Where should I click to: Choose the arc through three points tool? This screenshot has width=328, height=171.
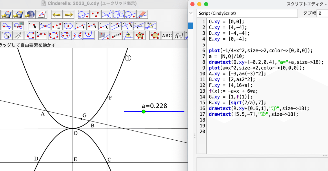pos(42,35)
